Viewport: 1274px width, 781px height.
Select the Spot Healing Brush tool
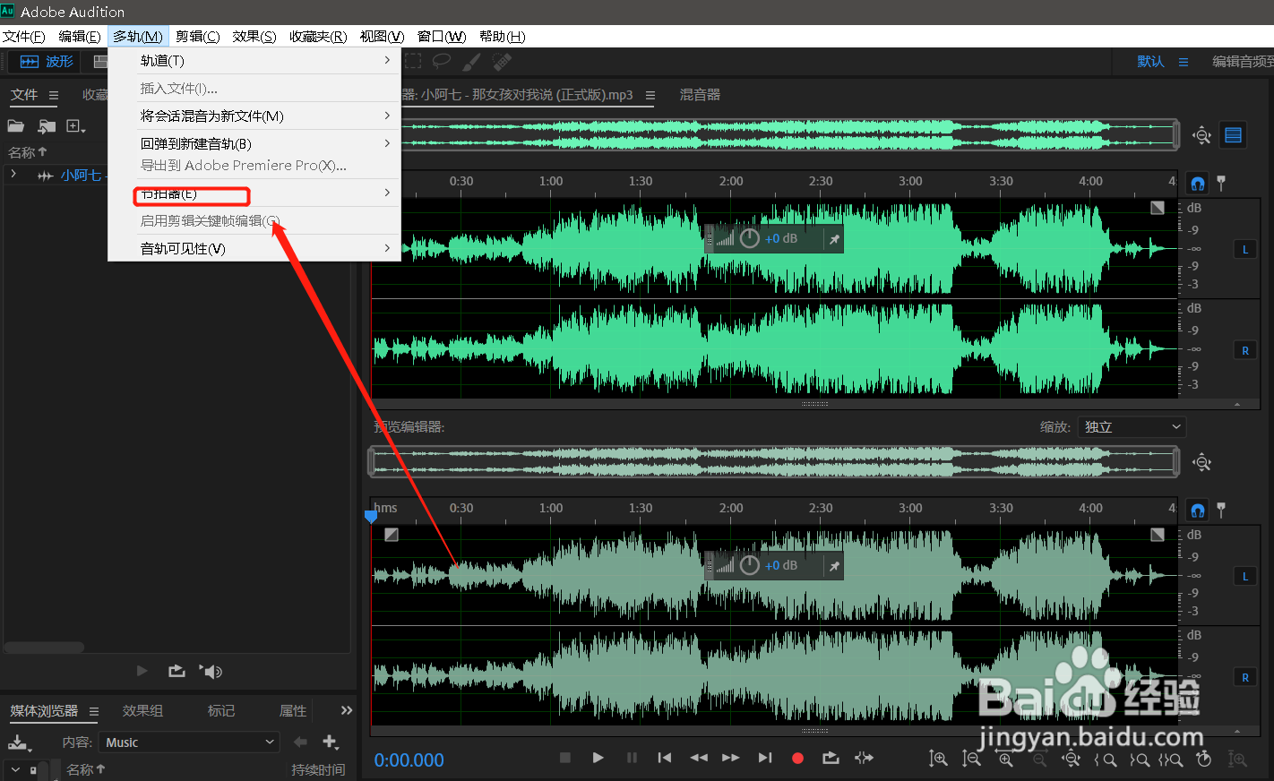click(502, 61)
